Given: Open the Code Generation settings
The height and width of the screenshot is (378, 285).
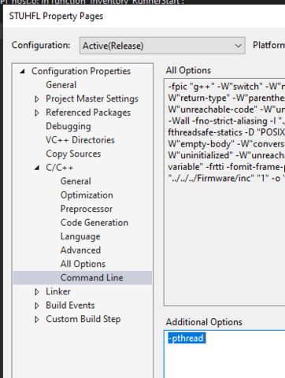Looking at the screenshot, I should [x=94, y=223].
